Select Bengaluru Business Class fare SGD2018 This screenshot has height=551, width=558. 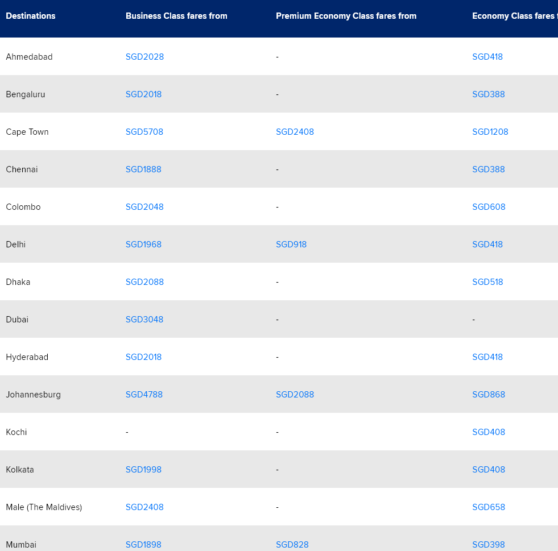pyautogui.click(x=143, y=94)
